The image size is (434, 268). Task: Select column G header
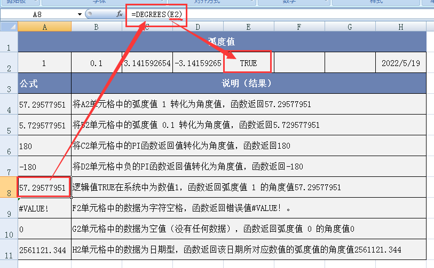[350, 27]
